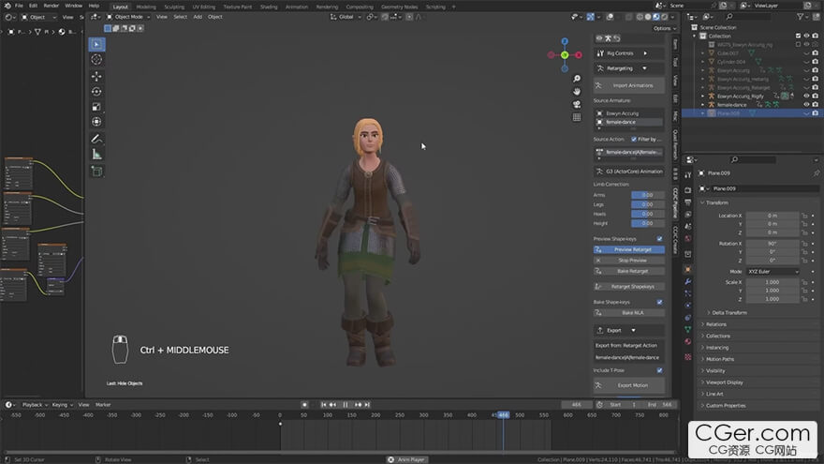Disable Plane.009 render camera icon

click(x=815, y=113)
